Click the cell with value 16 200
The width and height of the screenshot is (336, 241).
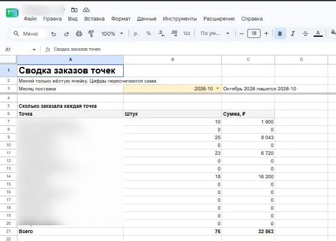248,177
